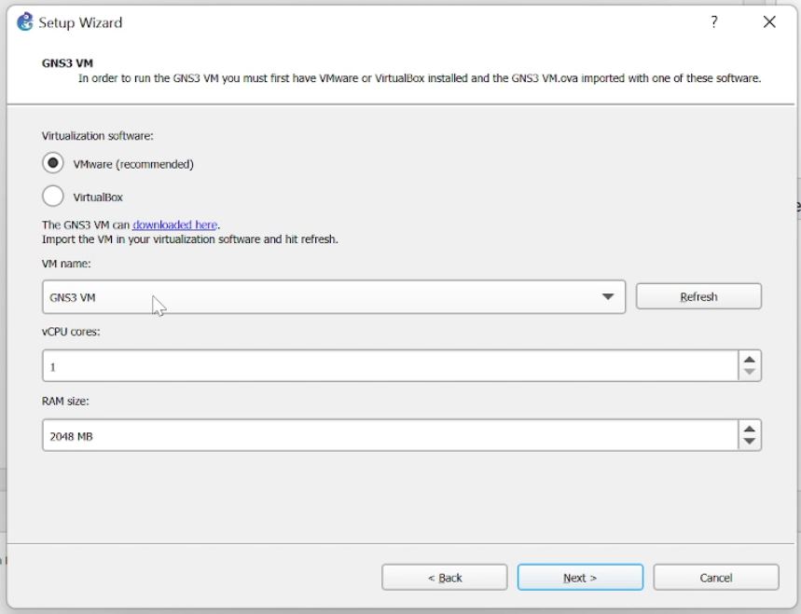Close the Setup Wizard window
Image resolution: width=801 pixels, height=614 pixels.
coord(769,22)
